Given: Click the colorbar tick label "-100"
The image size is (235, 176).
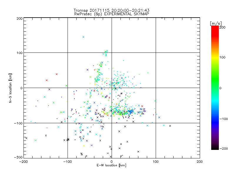Looking at the screenshot, I should coord(224,119).
